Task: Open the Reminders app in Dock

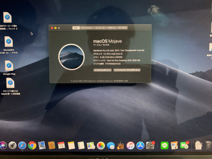Action: point(81,145)
